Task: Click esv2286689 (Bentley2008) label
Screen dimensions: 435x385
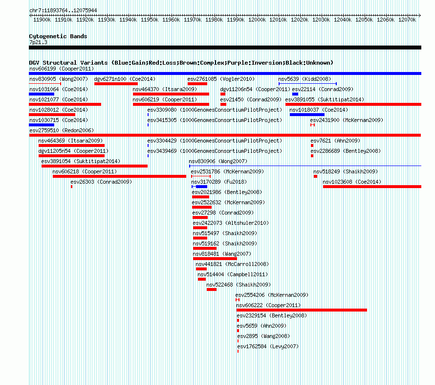Action: [346, 151]
